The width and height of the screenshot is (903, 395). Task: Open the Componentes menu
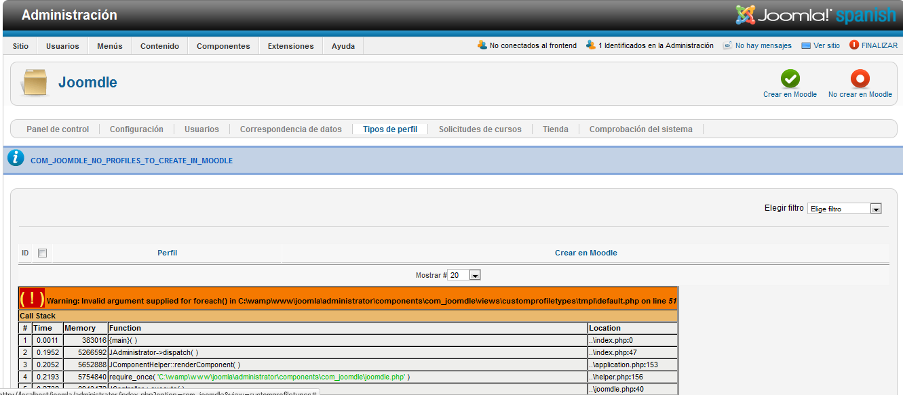pyautogui.click(x=223, y=46)
